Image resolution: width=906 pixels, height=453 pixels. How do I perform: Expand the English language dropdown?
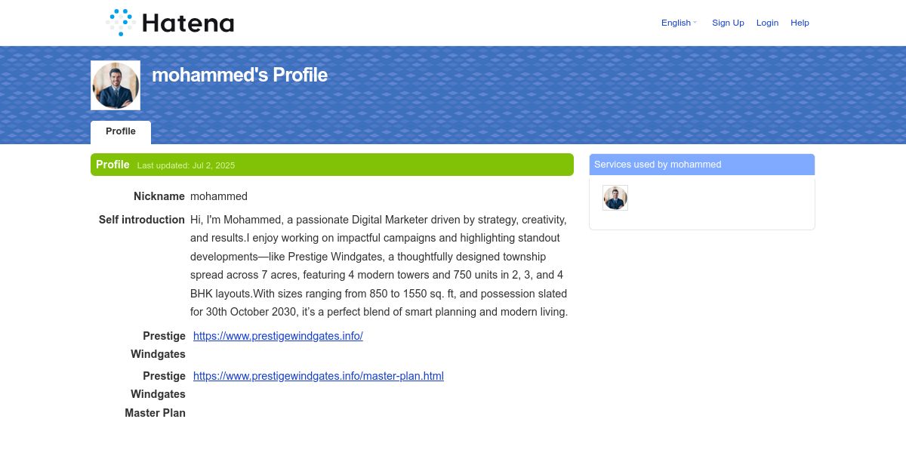[x=679, y=23]
